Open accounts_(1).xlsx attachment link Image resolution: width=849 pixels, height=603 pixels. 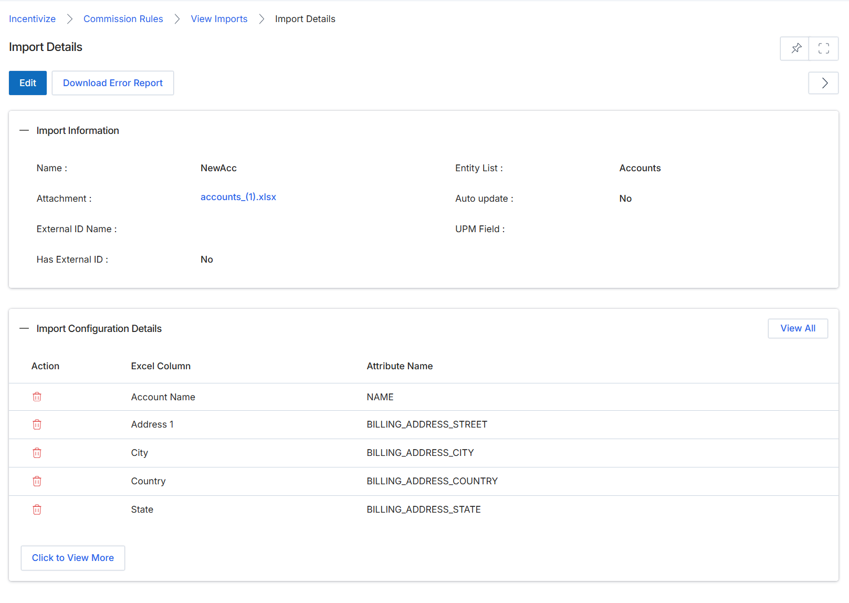coord(238,197)
